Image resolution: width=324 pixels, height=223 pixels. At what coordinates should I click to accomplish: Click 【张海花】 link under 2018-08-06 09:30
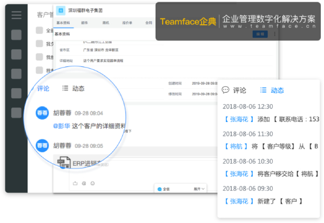239,201
